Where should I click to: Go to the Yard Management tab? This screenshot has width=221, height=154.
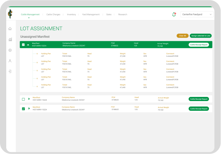coord(91,15)
